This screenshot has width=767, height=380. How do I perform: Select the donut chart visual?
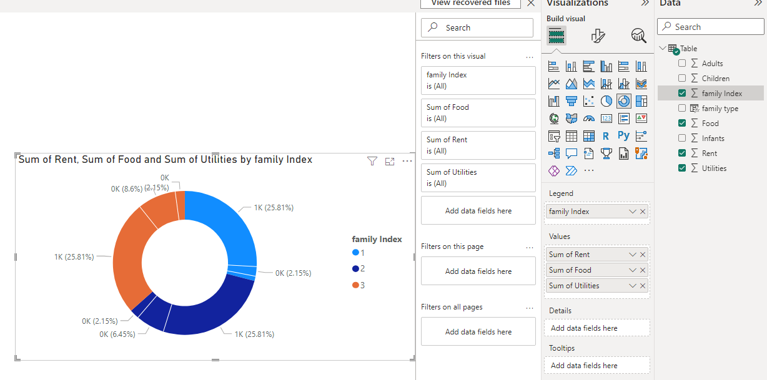tap(624, 101)
